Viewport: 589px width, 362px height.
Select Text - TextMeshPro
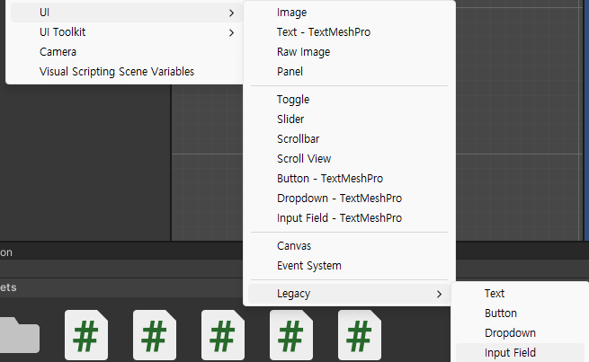[349, 32]
